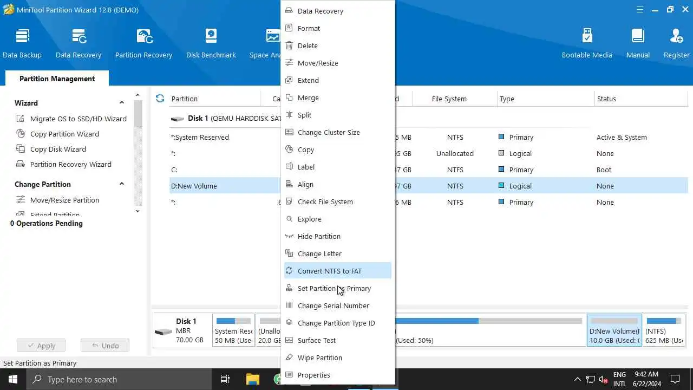Open Windows Start menu
693x390 pixels.
(x=13, y=379)
